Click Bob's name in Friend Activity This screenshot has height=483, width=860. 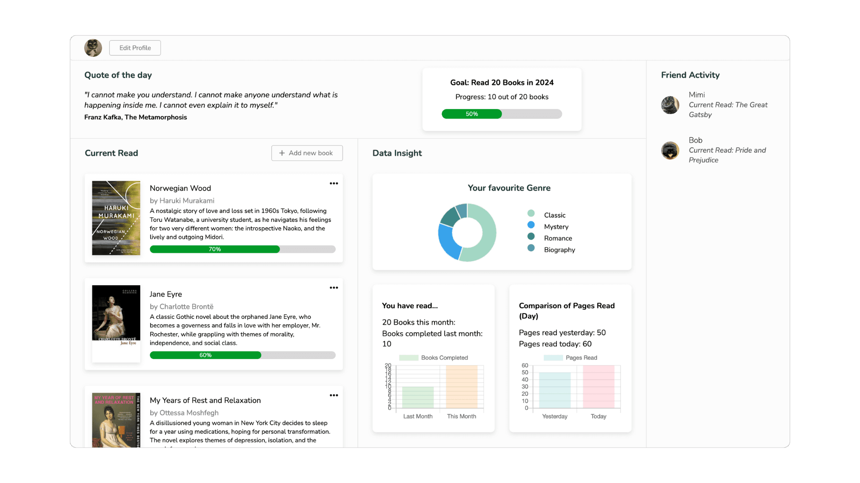696,140
